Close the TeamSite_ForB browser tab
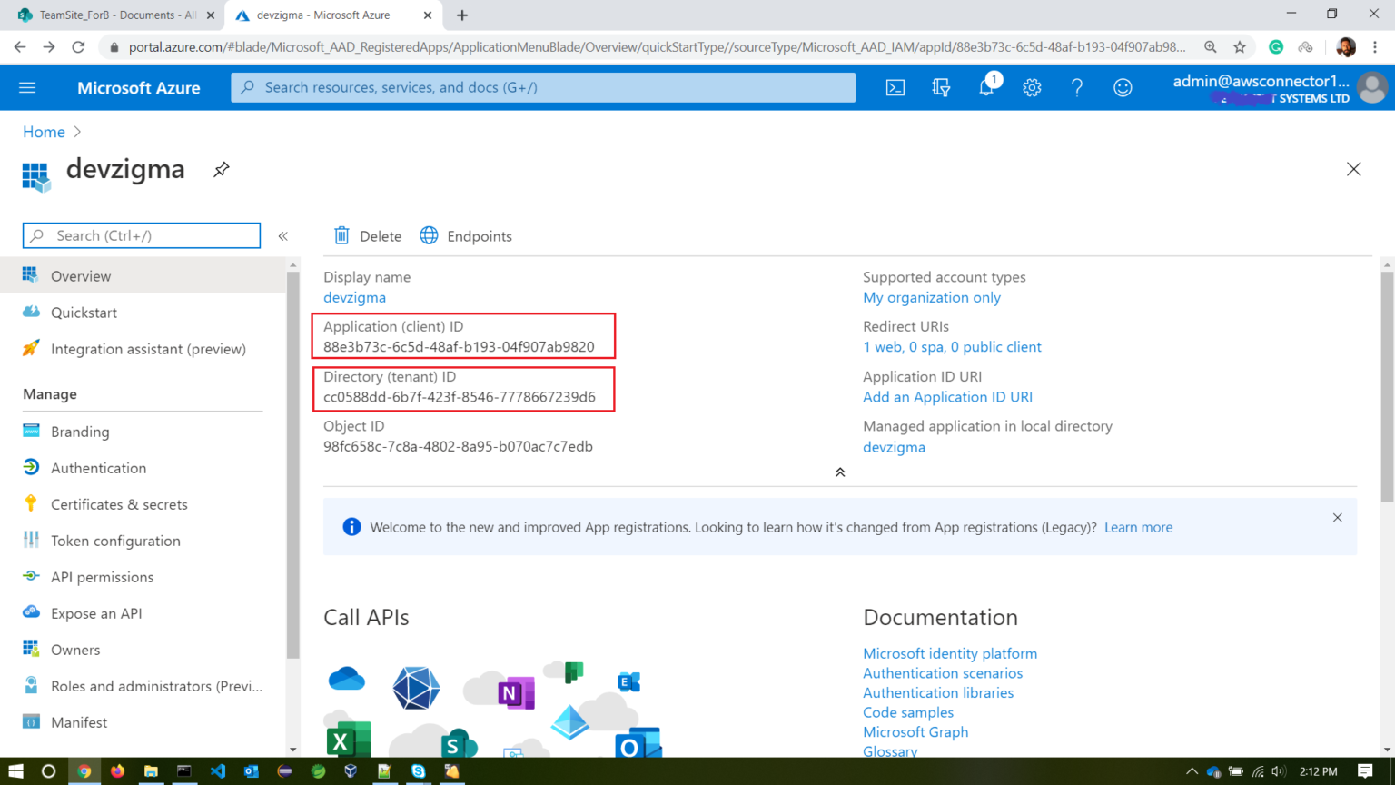 click(211, 15)
